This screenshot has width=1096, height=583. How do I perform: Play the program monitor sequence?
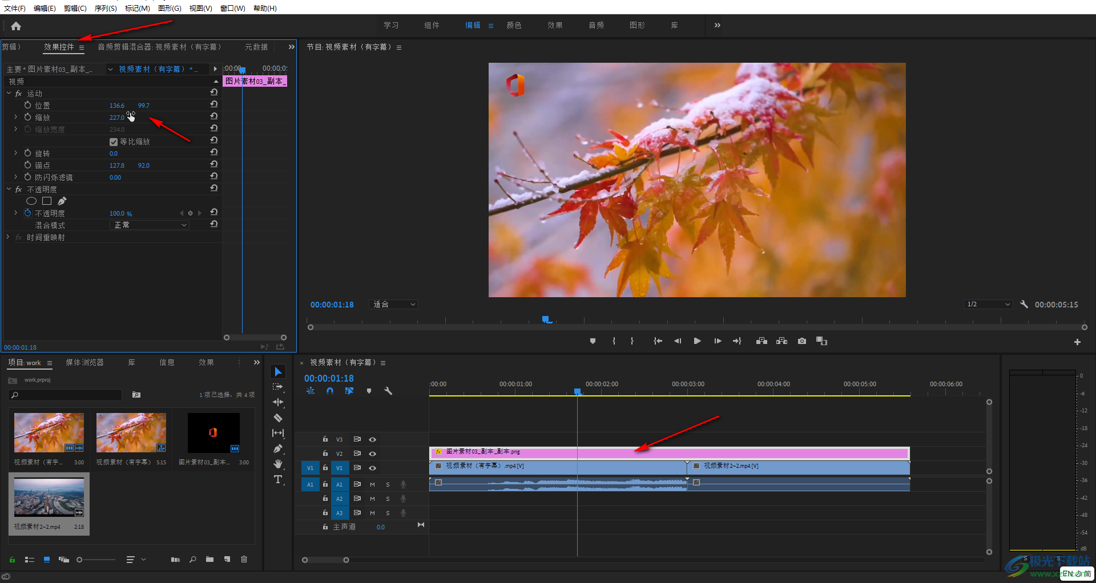tap(698, 341)
